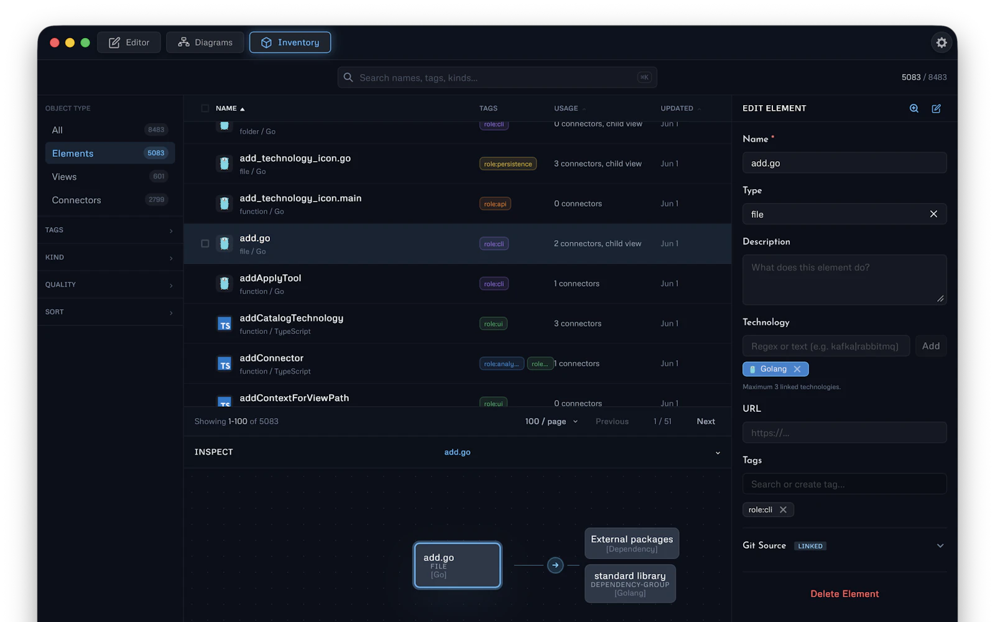This screenshot has height=622, width=995.
Task: Go to the Next page
Action: pyautogui.click(x=706, y=421)
